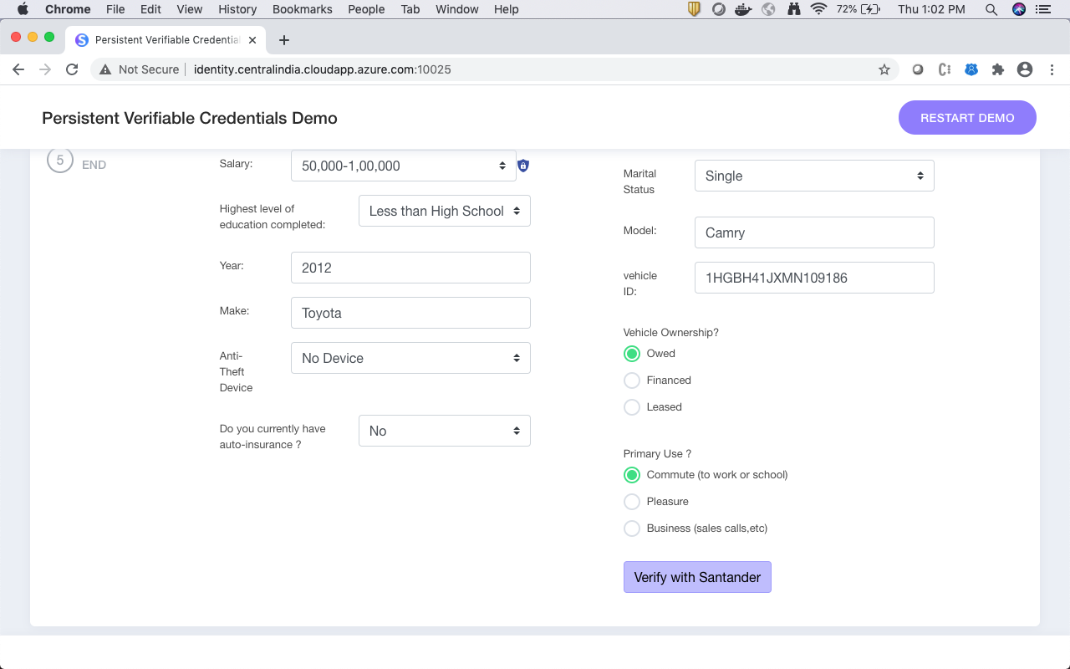Viewport: 1070px width, 669px height.
Task: Open the Chrome extensions puzzle icon
Action: [998, 69]
